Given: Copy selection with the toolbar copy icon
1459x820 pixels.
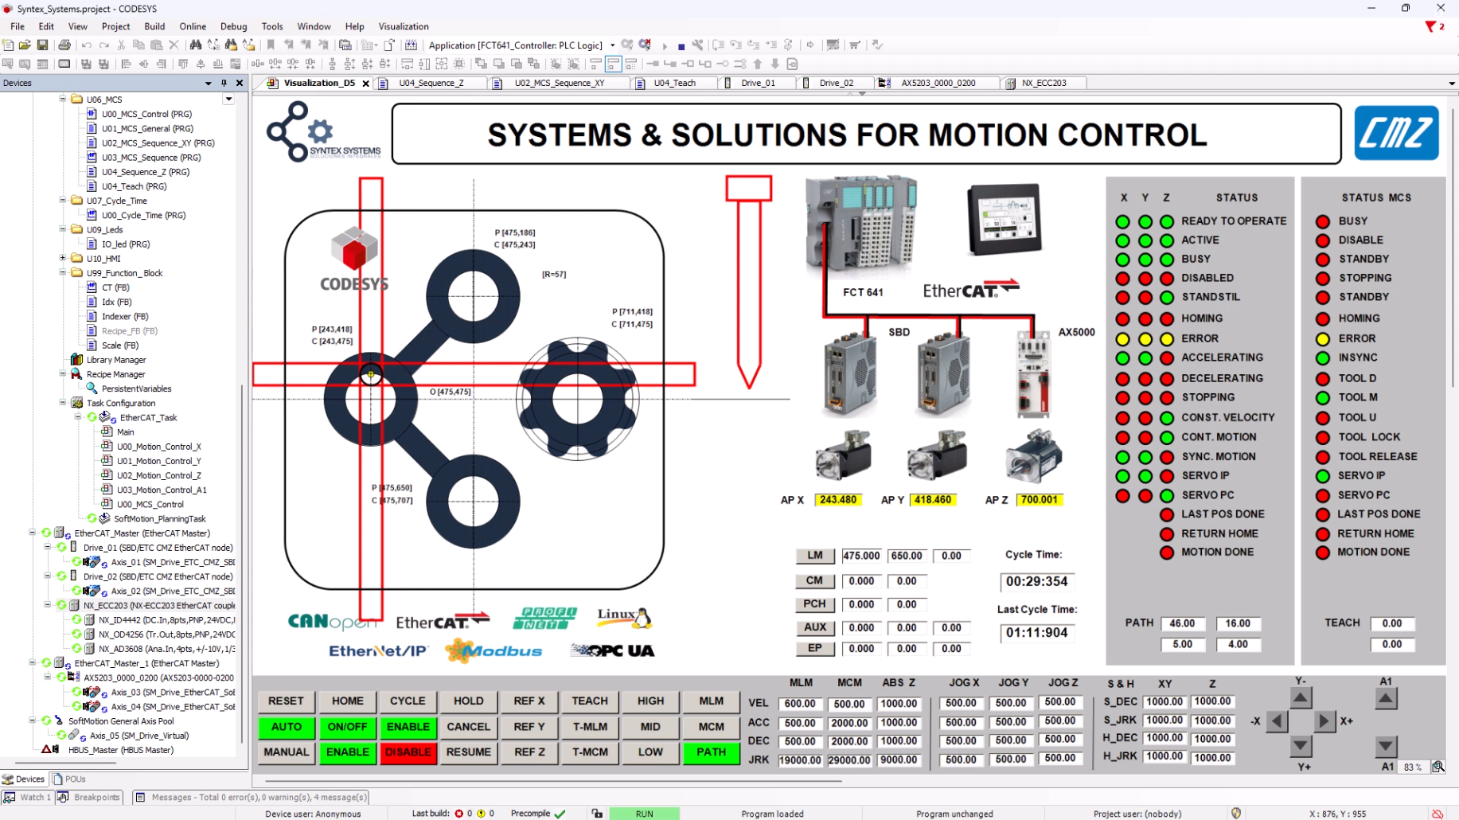Looking at the screenshot, I should 138,45.
